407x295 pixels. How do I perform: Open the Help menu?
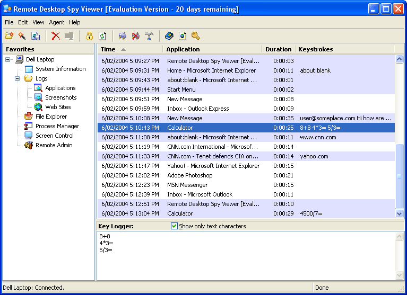pos(74,22)
